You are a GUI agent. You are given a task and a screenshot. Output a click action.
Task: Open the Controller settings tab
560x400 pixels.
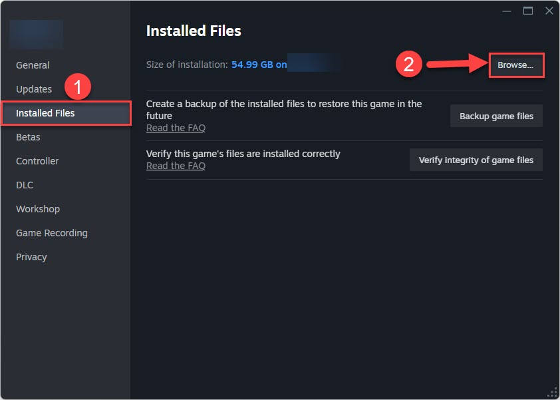click(37, 161)
